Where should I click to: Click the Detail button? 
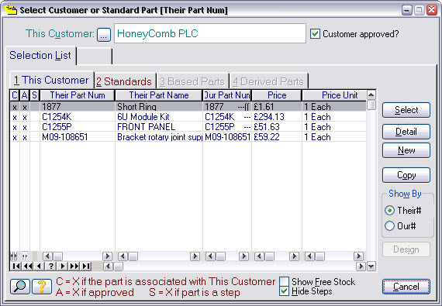(x=406, y=132)
